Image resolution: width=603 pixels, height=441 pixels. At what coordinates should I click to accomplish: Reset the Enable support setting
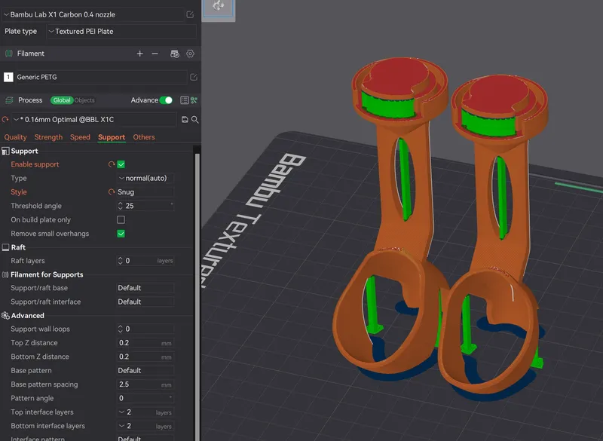(112, 164)
